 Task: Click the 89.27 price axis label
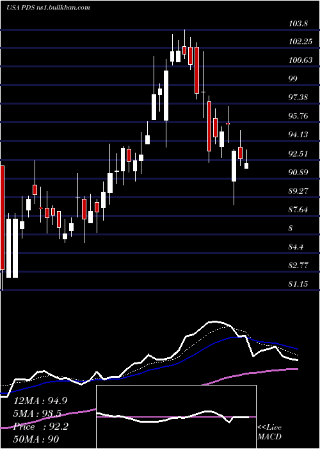[298, 191]
